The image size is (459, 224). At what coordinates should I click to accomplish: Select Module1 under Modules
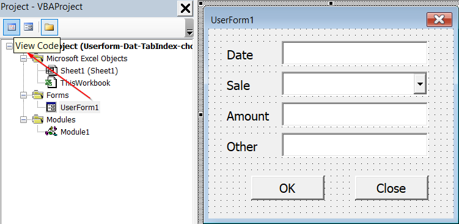click(75, 132)
